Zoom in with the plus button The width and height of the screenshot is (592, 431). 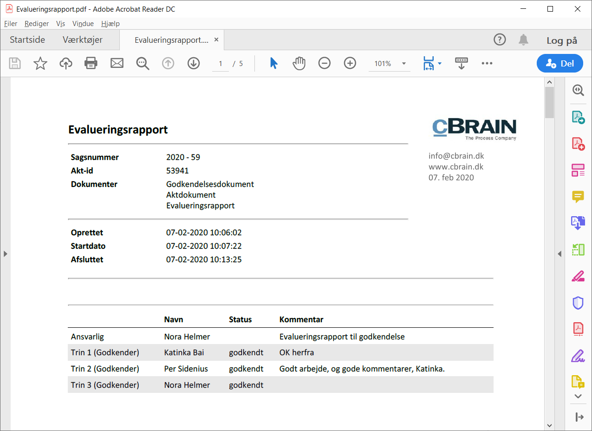pos(350,63)
